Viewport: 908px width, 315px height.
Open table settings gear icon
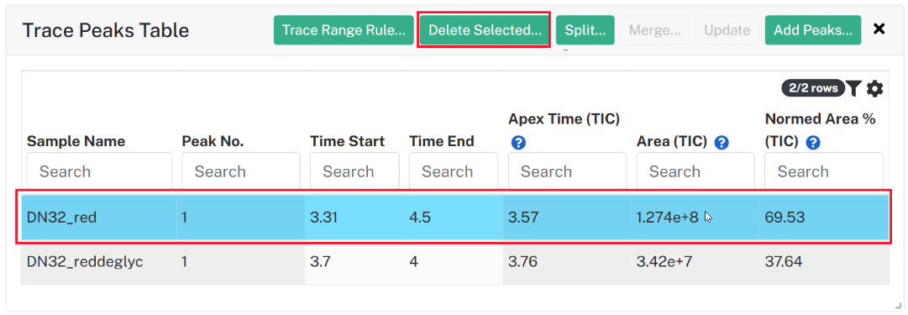click(874, 88)
